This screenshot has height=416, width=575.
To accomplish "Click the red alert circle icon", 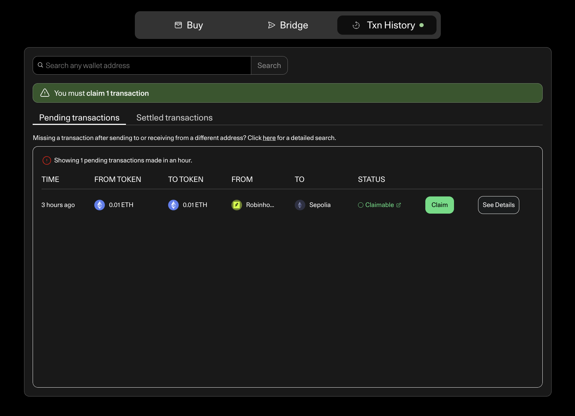I will 47,160.
